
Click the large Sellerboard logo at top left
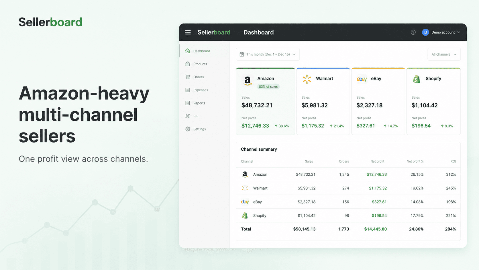tap(50, 22)
